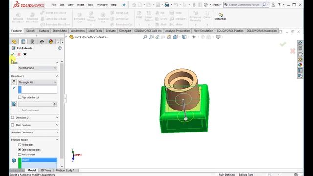This screenshot has height=176, width=313.
Task: Expand Part3 flyout design tree arrow
Action: click(x=66, y=37)
